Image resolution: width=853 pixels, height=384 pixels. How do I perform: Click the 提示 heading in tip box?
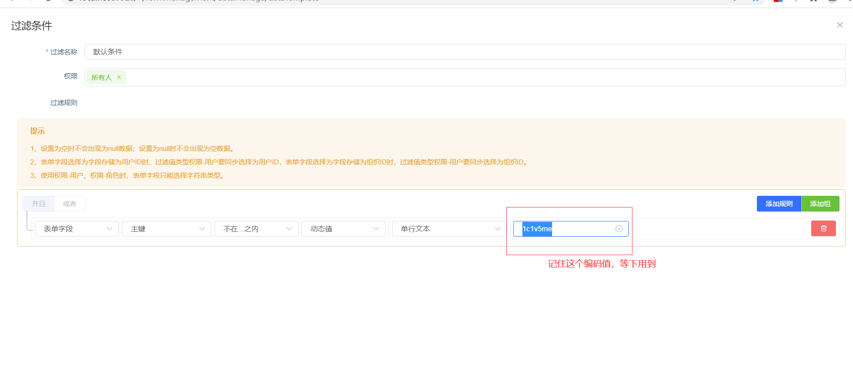(x=37, y=131)
